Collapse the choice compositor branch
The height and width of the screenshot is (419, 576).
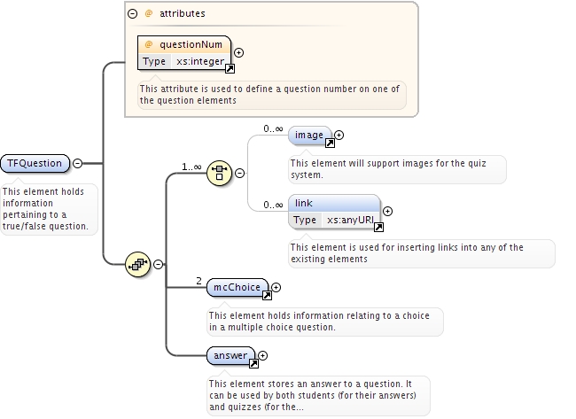pos(239,173)
